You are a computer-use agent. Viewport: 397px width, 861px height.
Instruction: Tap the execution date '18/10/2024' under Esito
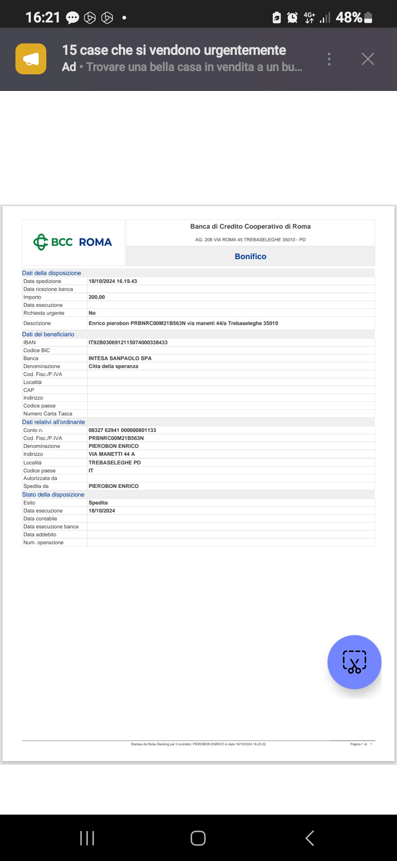click(x=102, y=511)
